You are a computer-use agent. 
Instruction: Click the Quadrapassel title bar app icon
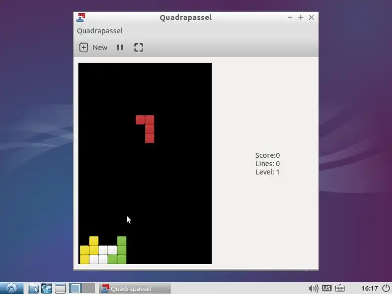pyautogui.click(x=81, y=18)
